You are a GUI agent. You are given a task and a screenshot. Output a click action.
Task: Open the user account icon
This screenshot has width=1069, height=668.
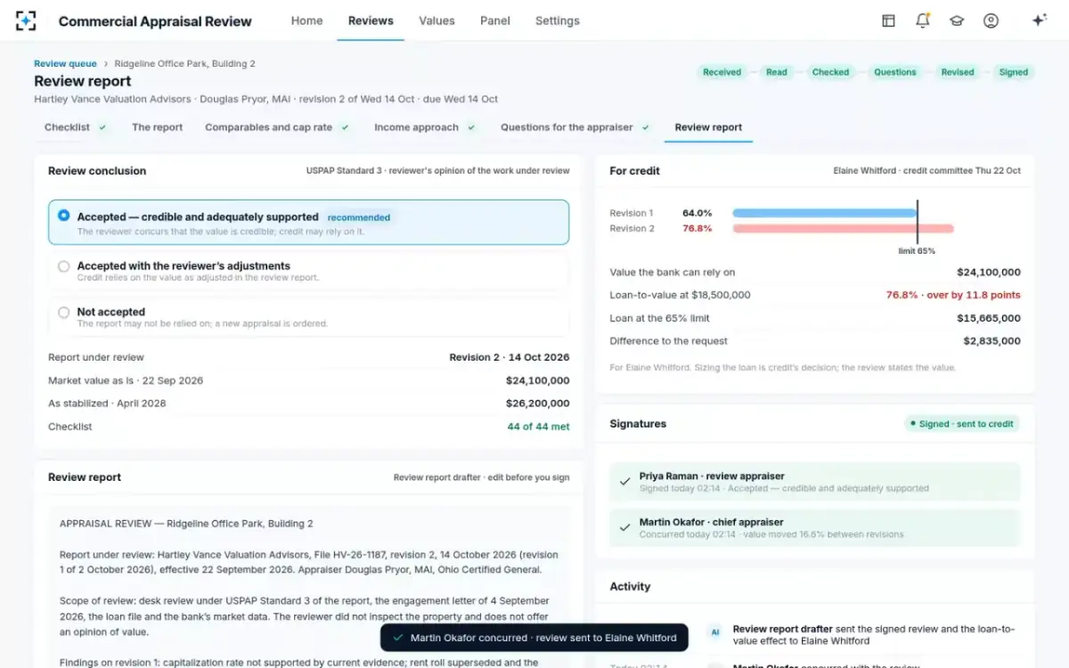(991, 20)
